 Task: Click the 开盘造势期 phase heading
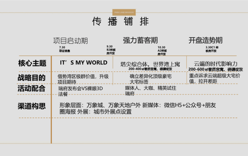click(x=205, y=40)
